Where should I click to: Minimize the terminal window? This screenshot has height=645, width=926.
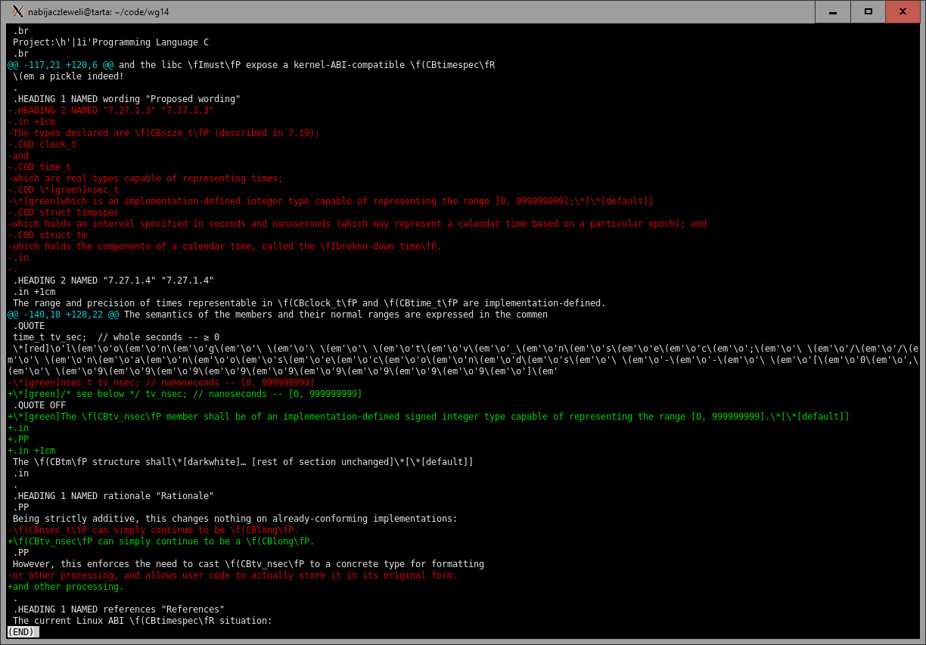(833, 11)
